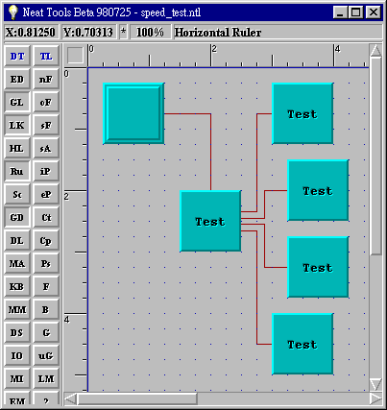Screen dimensions: 387x410
Task: Click the LM toolbox button
Action: tap(46, 379)
